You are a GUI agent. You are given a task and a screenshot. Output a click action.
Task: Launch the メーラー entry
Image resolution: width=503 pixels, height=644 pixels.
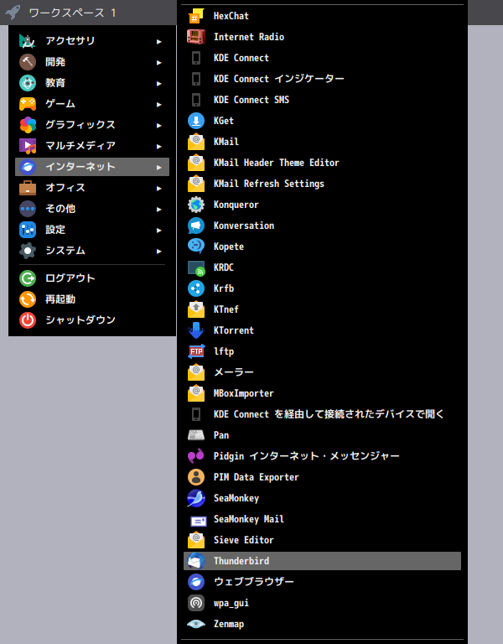coord(322,372)
